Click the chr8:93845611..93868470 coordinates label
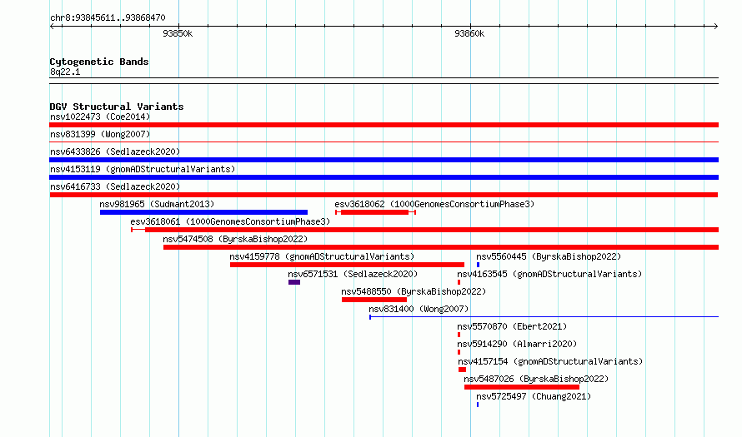 pyautogui.click(x=108, y=17)
